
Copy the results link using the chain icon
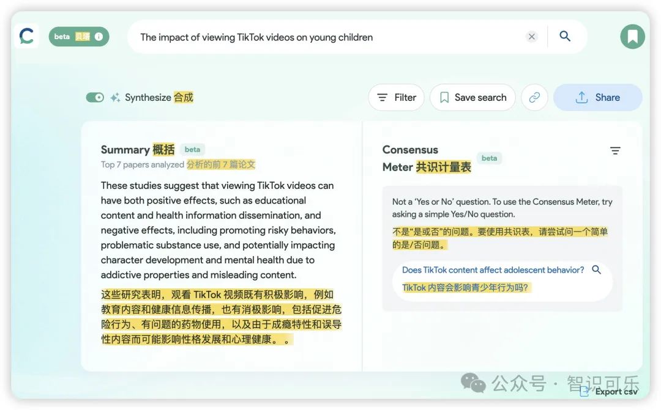tap(534, 97)
